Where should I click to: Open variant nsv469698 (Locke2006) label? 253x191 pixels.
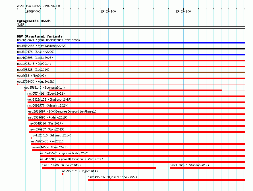click(35, 58)
